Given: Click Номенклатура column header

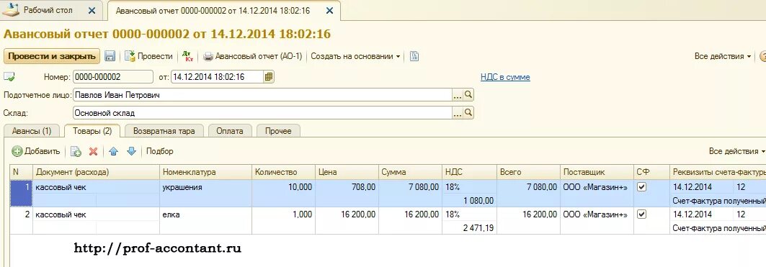Looking at the screenshot, I should 205,172.
